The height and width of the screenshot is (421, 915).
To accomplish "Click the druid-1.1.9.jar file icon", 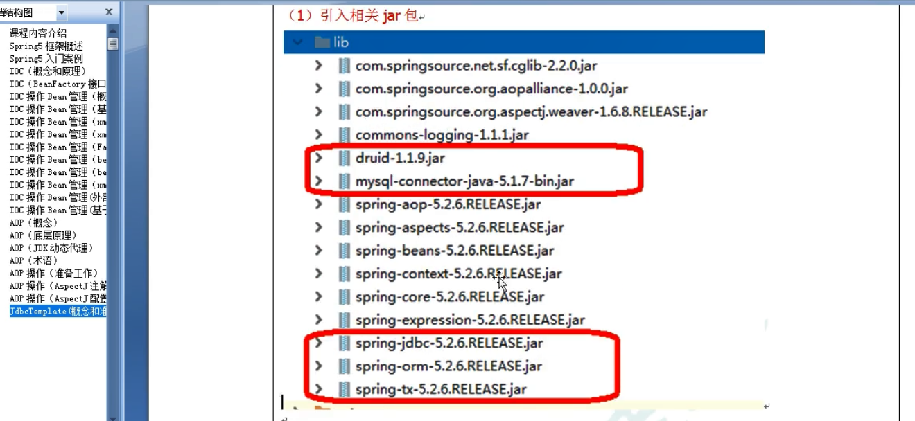I will pos(344,158).
